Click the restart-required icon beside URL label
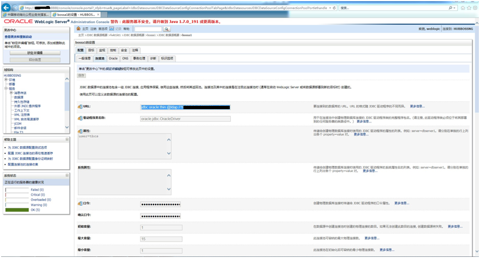 pyautogui.click(x=80, y=107)
